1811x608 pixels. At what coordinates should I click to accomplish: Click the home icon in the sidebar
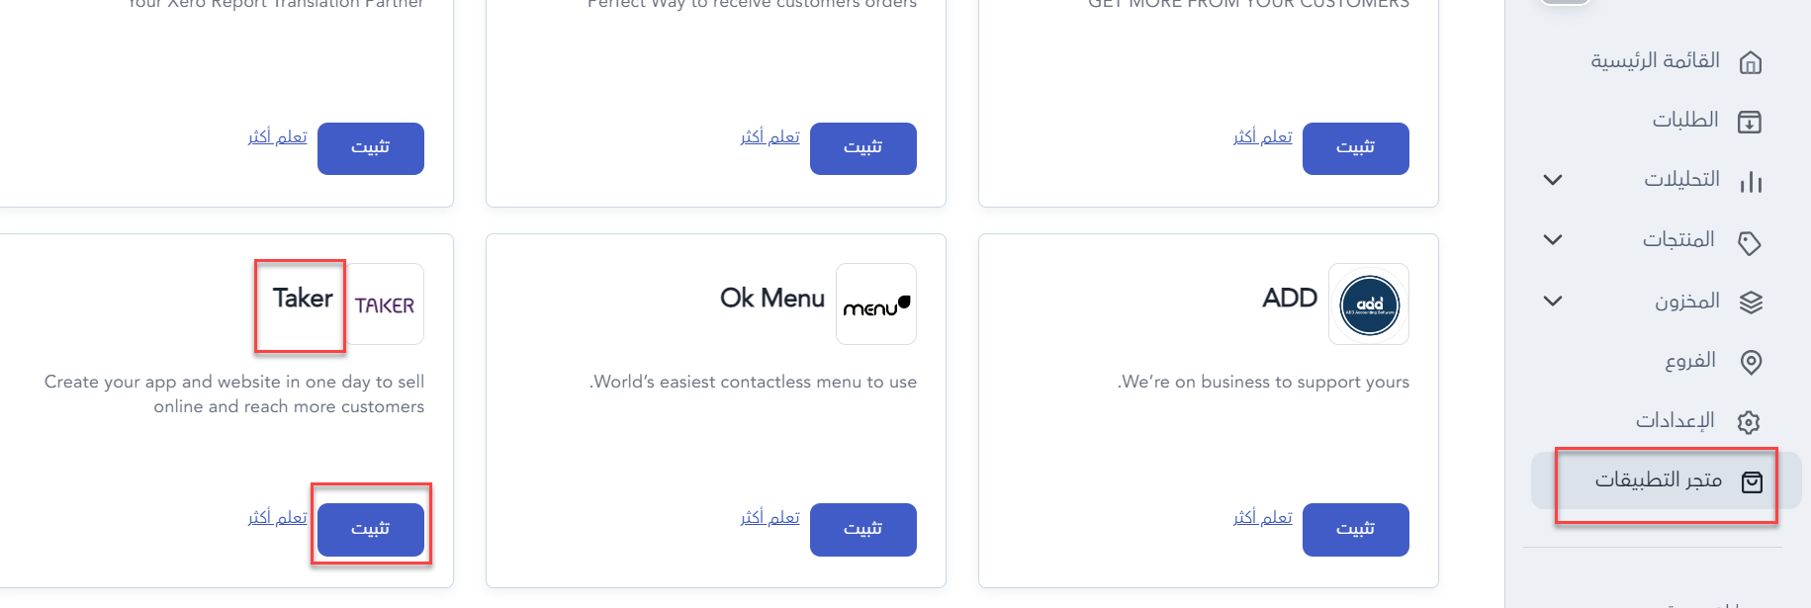click(1750, 62)
